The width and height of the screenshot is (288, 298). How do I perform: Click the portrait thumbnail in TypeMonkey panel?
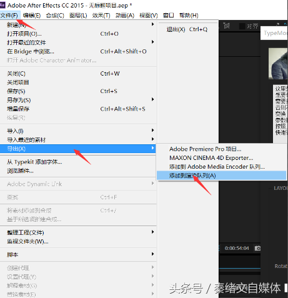coord(278,64)
